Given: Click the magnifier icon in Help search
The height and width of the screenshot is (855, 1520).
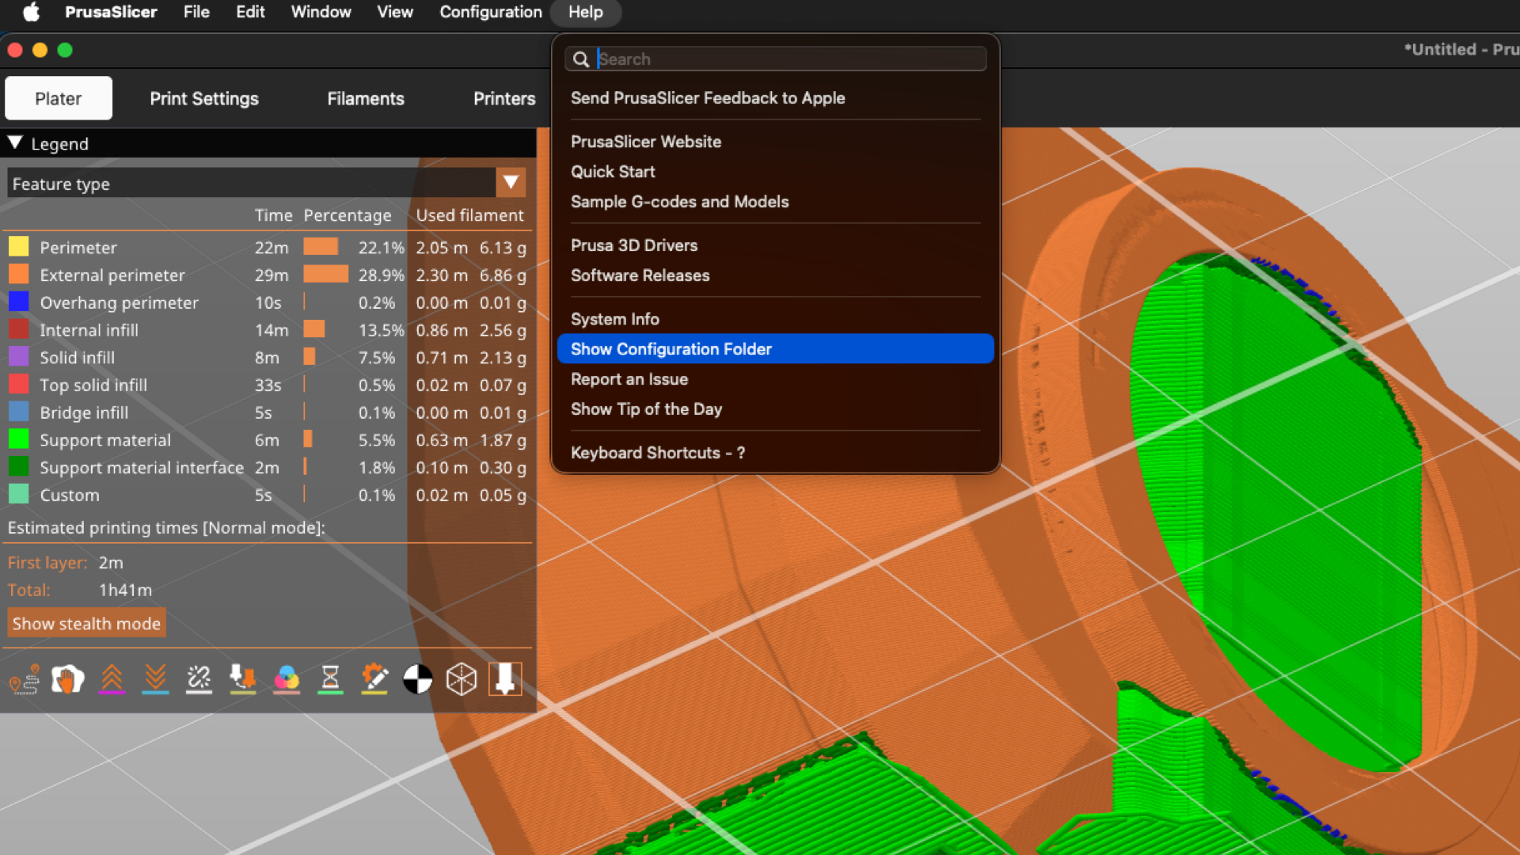Looking at the screenshot, I should (581, 59).
